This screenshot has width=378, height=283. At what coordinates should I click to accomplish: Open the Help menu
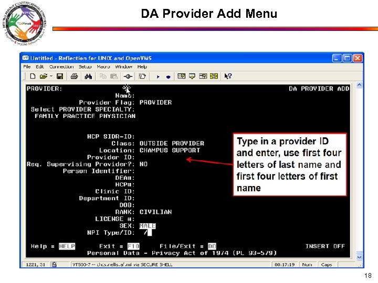(x=142, y=67)
